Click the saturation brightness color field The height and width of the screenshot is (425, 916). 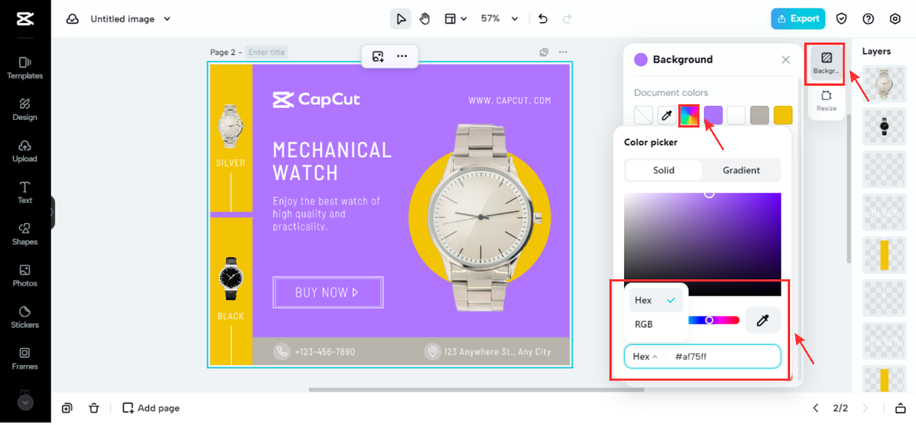click(703, 244)
